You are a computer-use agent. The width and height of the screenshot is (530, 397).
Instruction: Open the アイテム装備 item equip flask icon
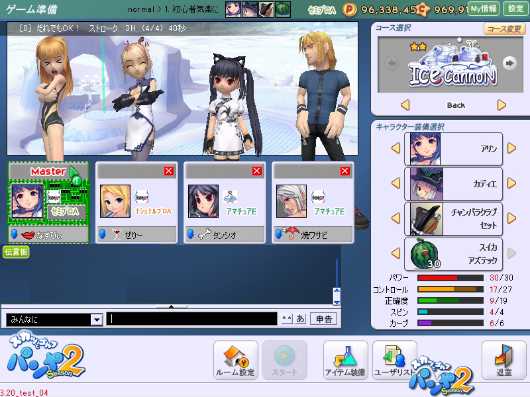click(x=345, y=359)
